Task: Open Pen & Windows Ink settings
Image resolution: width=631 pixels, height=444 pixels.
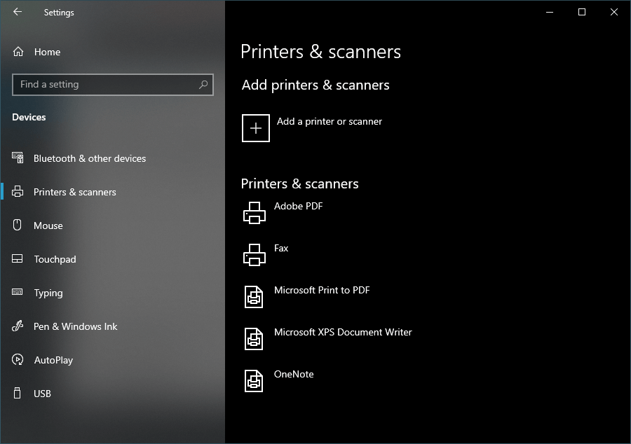Action: click(76, 326)
